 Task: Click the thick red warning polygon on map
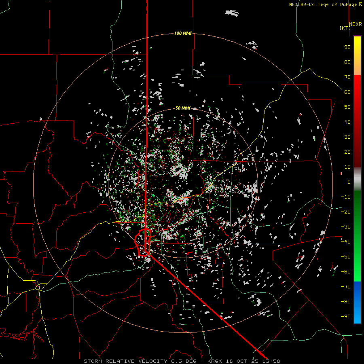coord(143,243)
